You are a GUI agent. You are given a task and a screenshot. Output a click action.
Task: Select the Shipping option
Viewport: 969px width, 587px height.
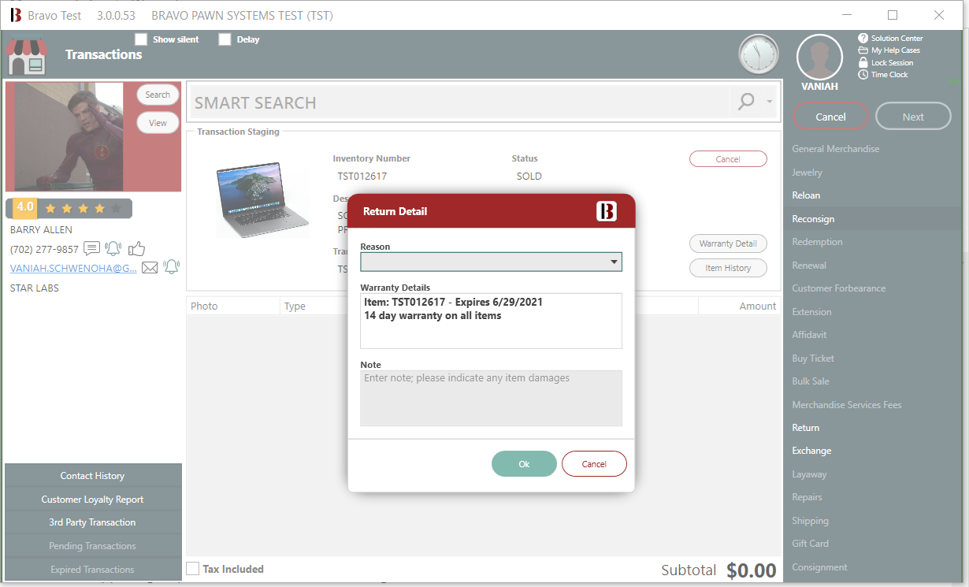(x=810, y=521)
